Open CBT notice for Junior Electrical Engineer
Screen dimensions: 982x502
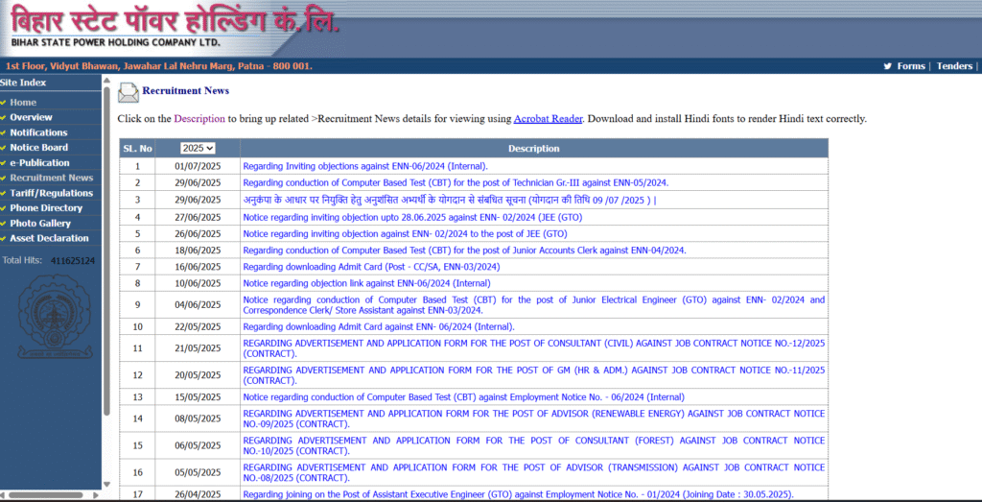pyautogui.click(x=533, y=305)
